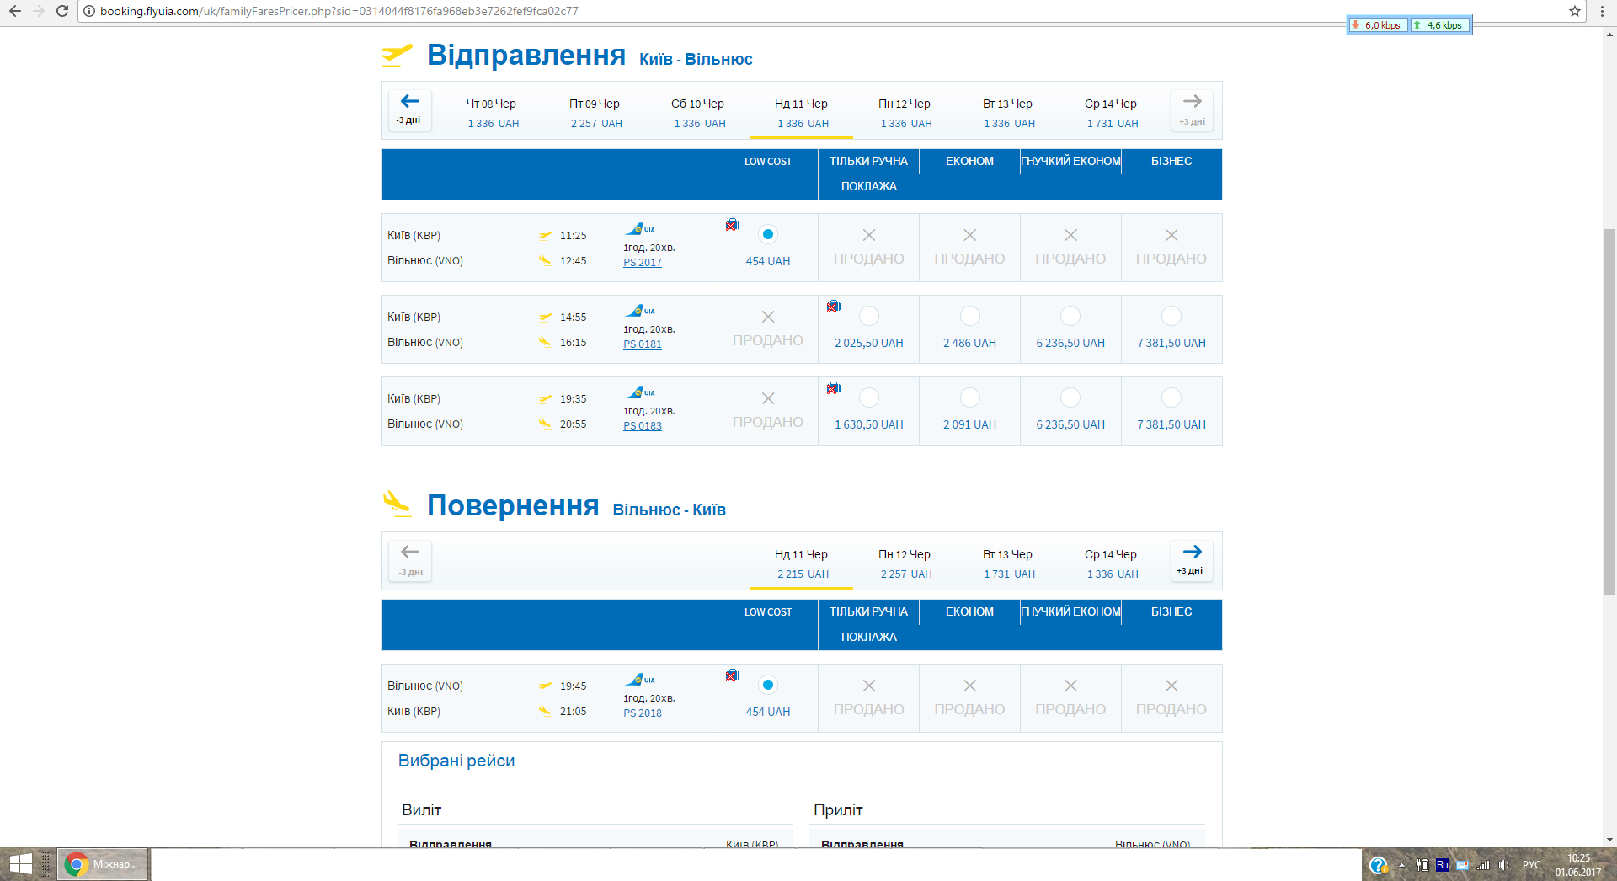Viewport: 1617px width, 881px height.
Task: Show return dates 3 days later
Action: [x=1192, y=560]
